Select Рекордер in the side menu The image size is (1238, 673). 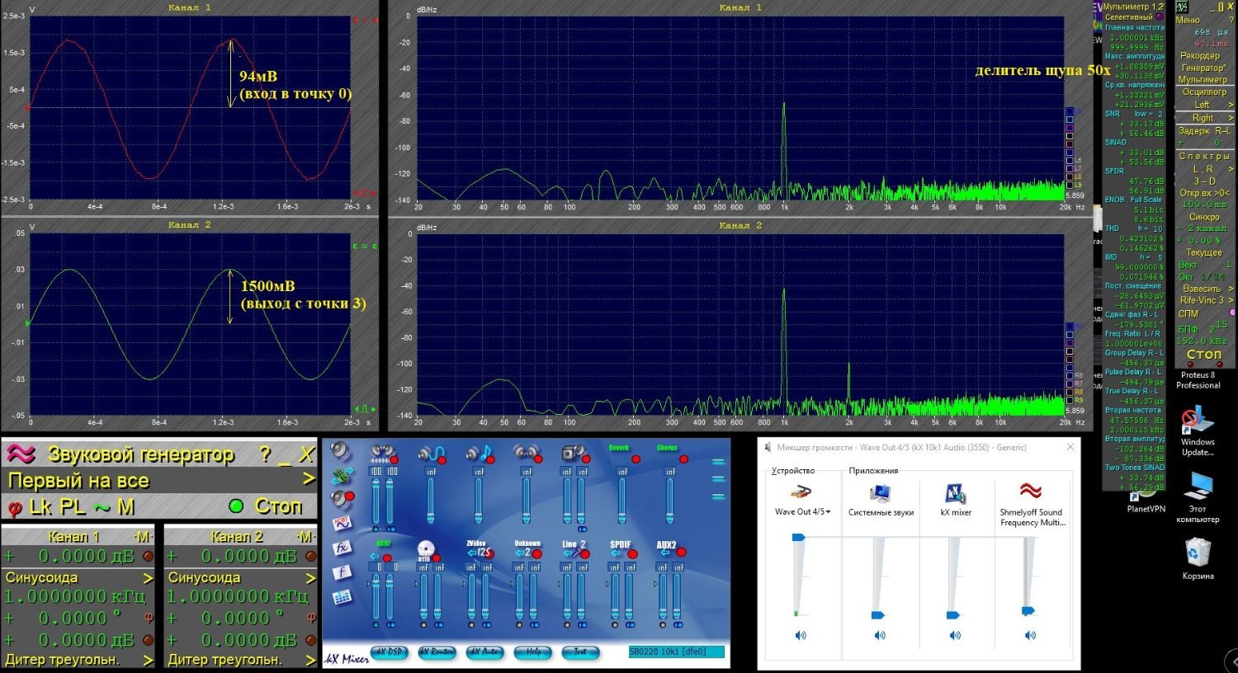pos(1199,56)
